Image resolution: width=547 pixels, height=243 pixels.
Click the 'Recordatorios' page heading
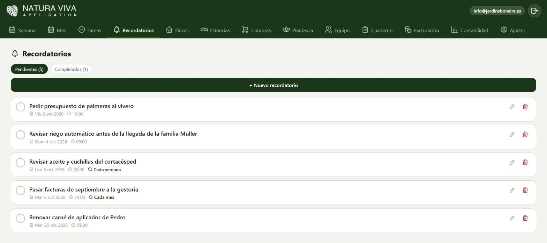(x=47, y=54)
